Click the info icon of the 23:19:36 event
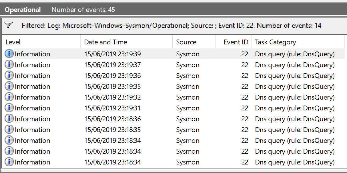The height and width of the screenshot is (173, 347). [9, 75]
